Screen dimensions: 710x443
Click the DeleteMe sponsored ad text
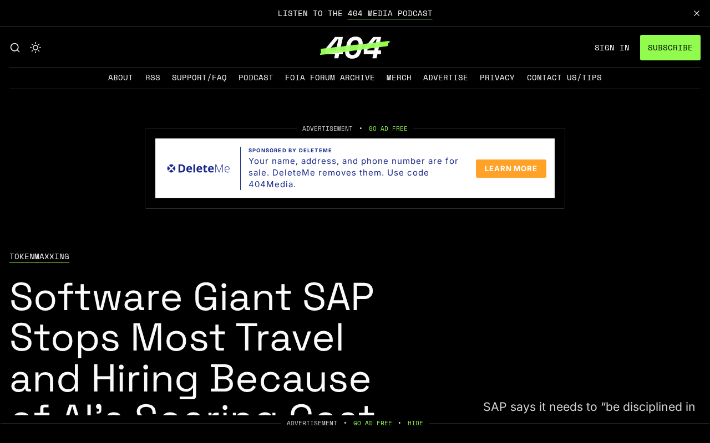354,173
